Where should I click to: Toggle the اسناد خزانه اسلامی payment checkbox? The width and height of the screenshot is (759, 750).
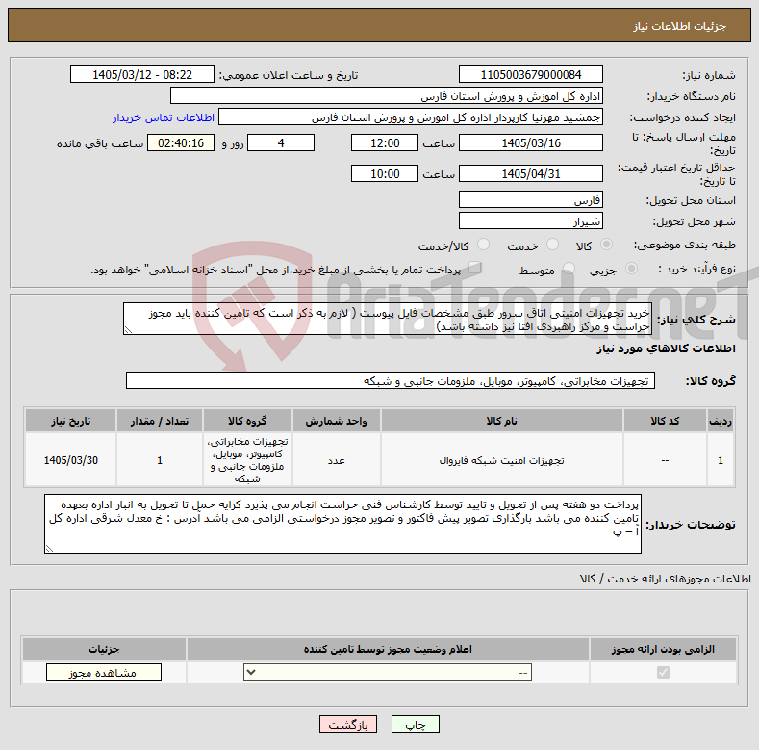(474, 268)
